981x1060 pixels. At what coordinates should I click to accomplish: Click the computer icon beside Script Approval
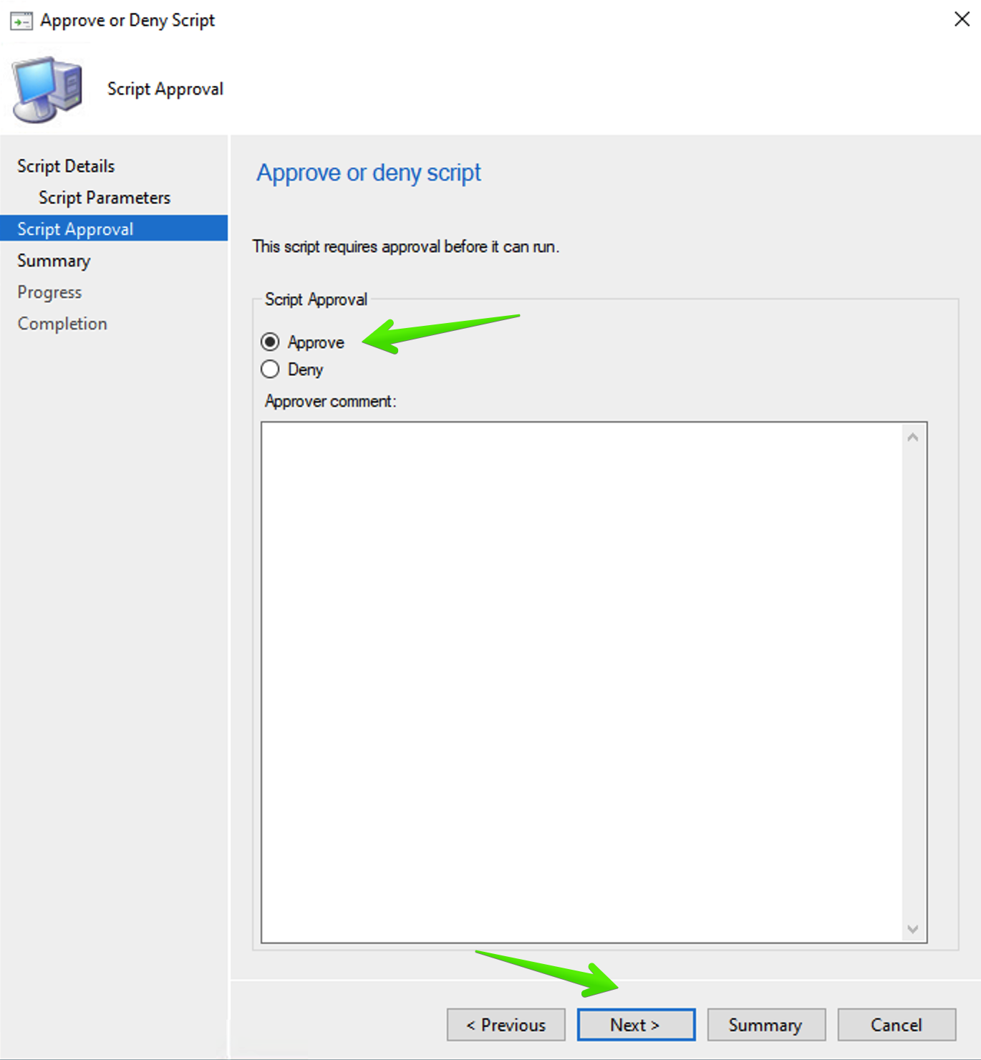click(47, 89)
